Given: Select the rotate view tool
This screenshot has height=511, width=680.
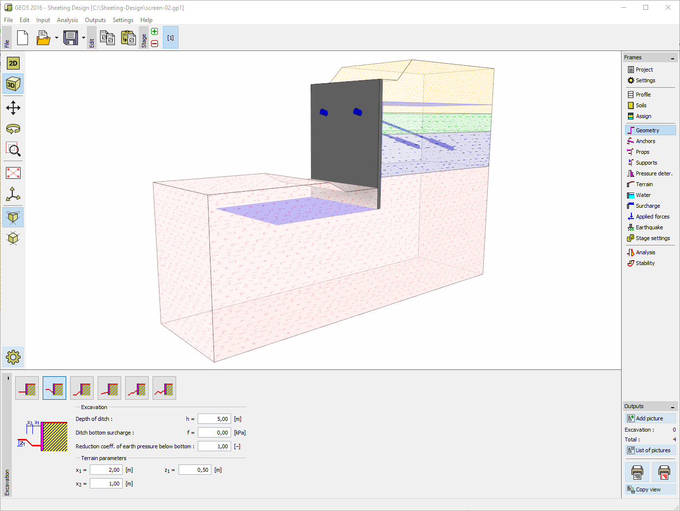Looking at the screenshot, I should [13, 128].
